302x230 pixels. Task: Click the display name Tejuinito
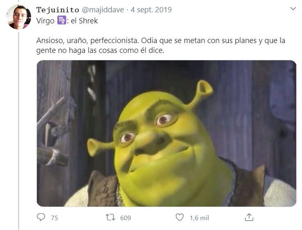coord(58,9)
